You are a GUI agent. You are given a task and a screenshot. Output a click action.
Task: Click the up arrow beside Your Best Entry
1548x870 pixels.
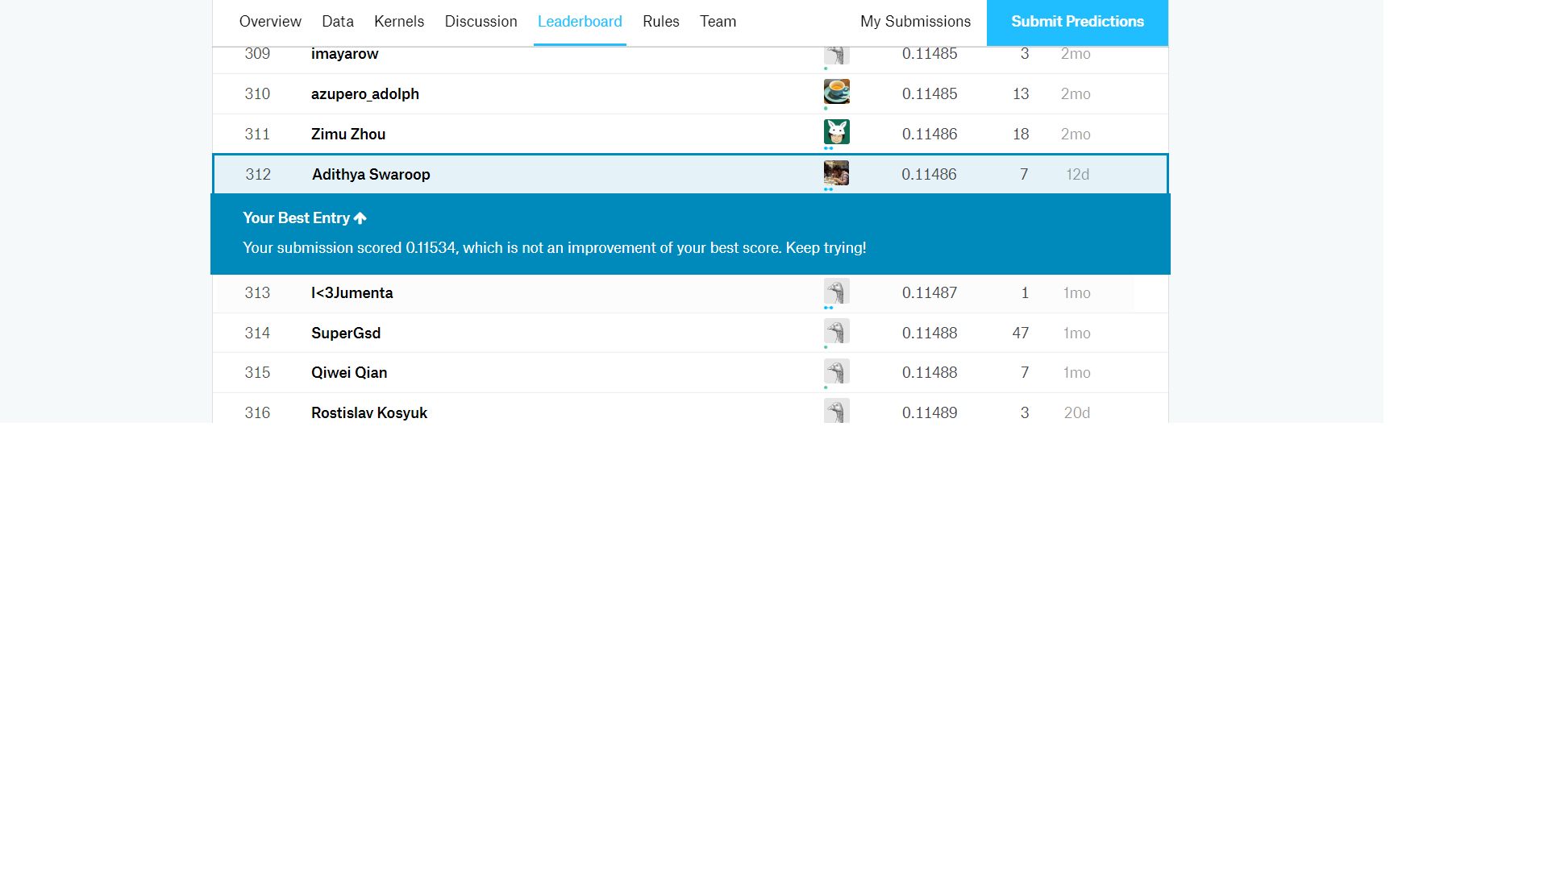click(360, 218)
